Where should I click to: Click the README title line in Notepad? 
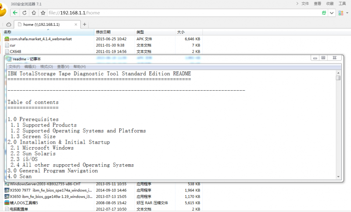100,74
